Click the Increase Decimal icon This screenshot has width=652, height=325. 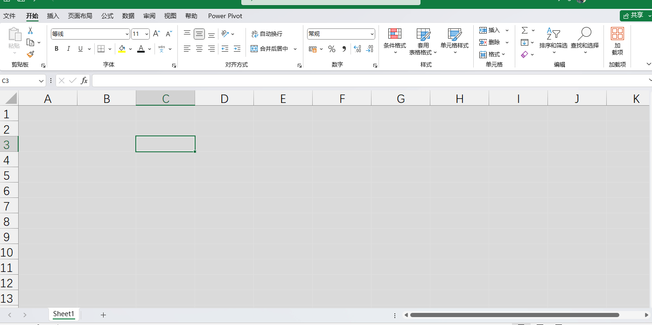coord(358,49)
